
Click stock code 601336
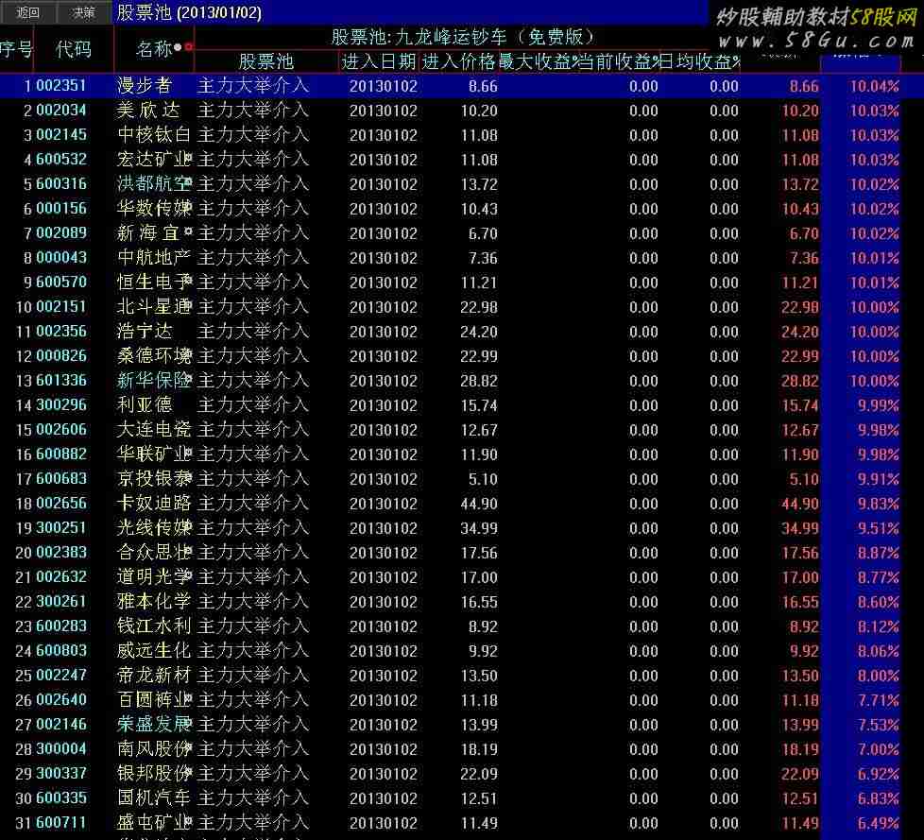click(x=61, y=380)
